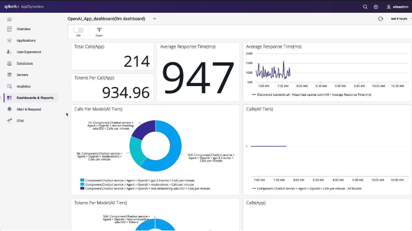This screenshot has height=231, width=412.
Task: Select the moderations segment label 56
Action: point(99,156)
